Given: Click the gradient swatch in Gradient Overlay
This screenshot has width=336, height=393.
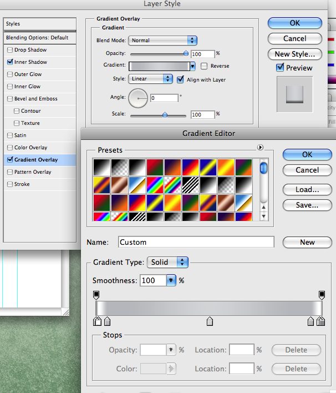Looking at the screenshot, I should (x=159, y=66).
